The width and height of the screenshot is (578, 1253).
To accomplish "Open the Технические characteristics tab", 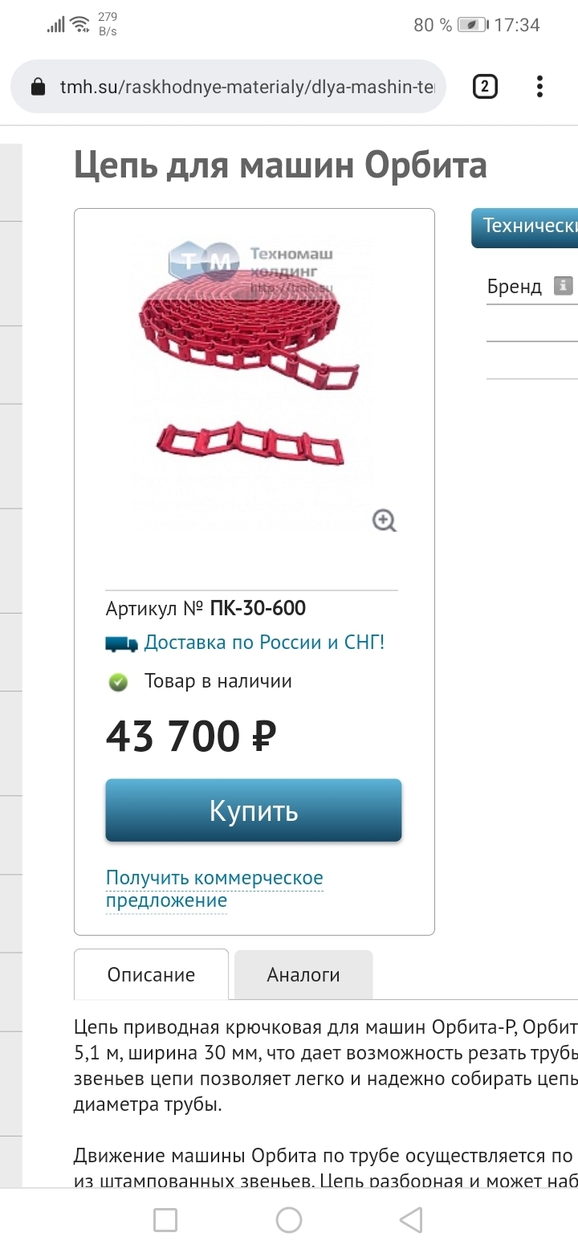I will click(x=524, y=227).
